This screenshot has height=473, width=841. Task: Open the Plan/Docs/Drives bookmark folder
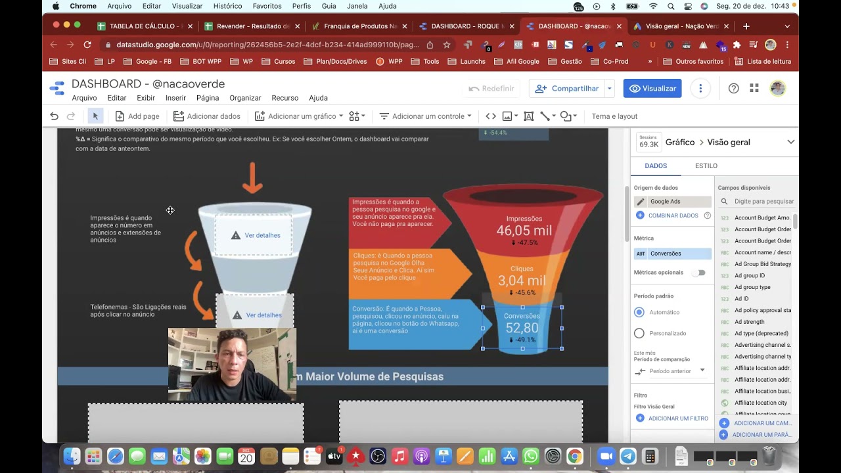(336, 62)
